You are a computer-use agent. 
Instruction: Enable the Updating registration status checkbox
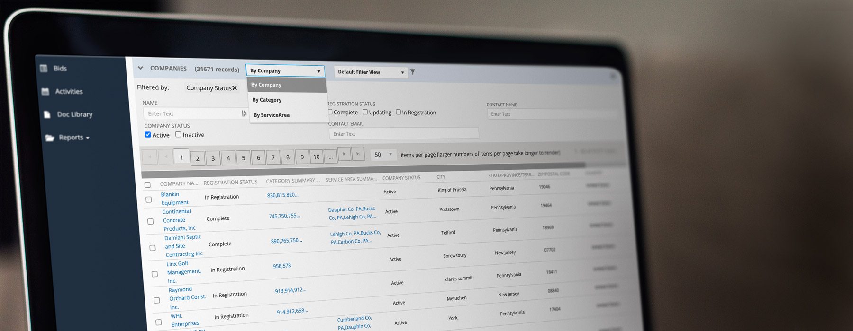coord(365,112)
